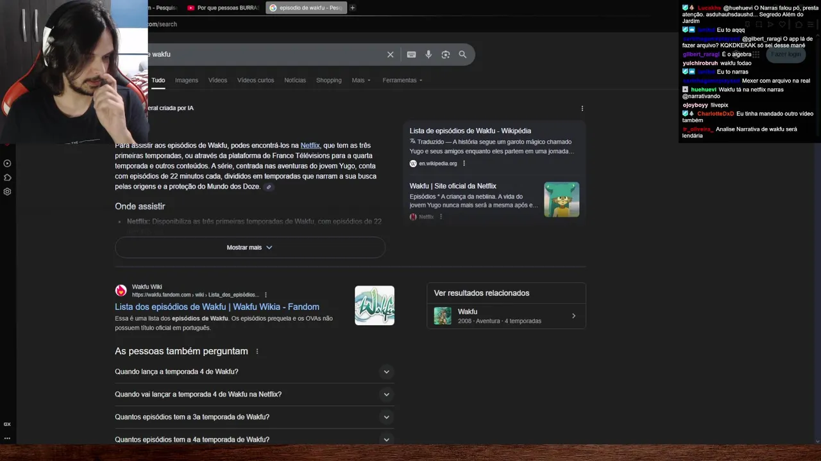Open the AI overview three-dot menu
The width and height of the screenshot is (821, 461).
pos(582,108)
